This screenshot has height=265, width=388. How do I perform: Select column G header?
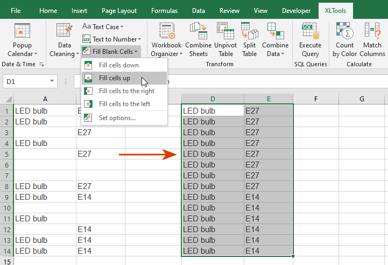coord(362,99)
